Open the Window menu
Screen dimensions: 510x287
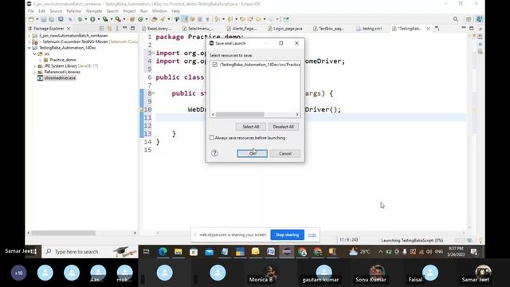pos(159,11)
